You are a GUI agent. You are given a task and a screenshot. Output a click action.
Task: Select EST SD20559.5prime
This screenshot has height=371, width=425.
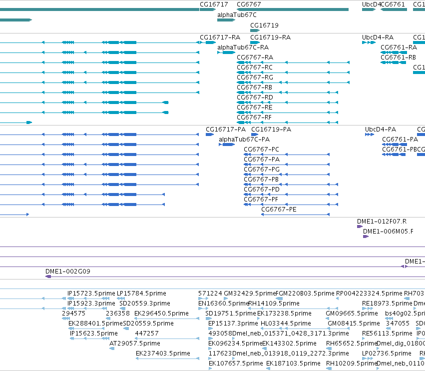pos(148,323)
